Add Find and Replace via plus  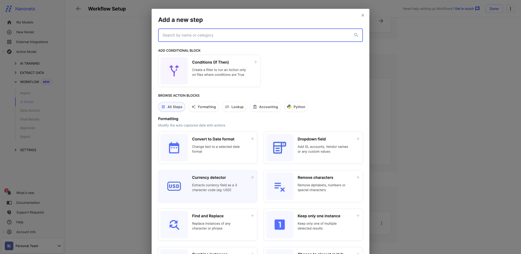tap(252, 216)
